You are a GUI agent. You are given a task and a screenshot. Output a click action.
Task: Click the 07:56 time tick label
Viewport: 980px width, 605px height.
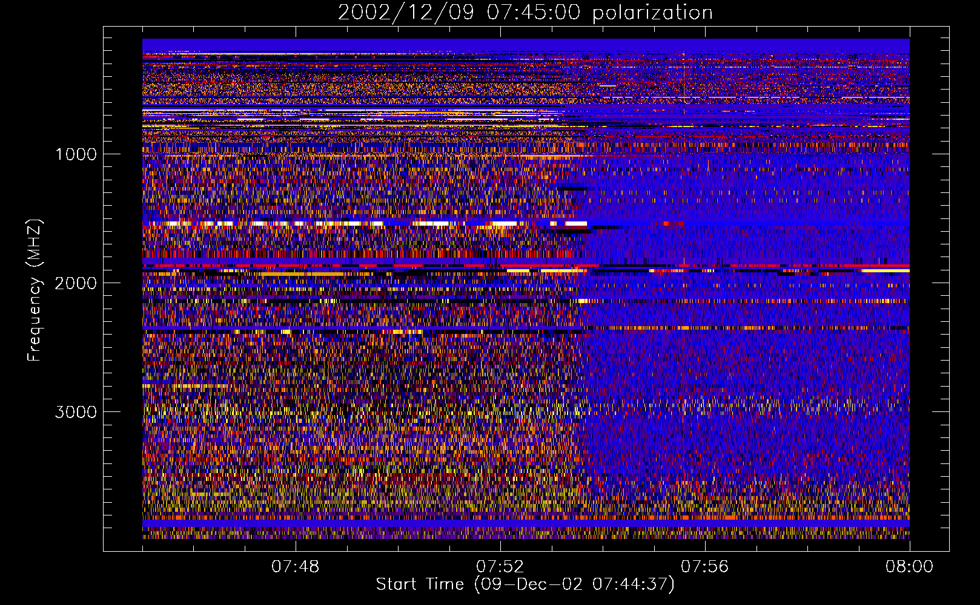pos(704,567)
